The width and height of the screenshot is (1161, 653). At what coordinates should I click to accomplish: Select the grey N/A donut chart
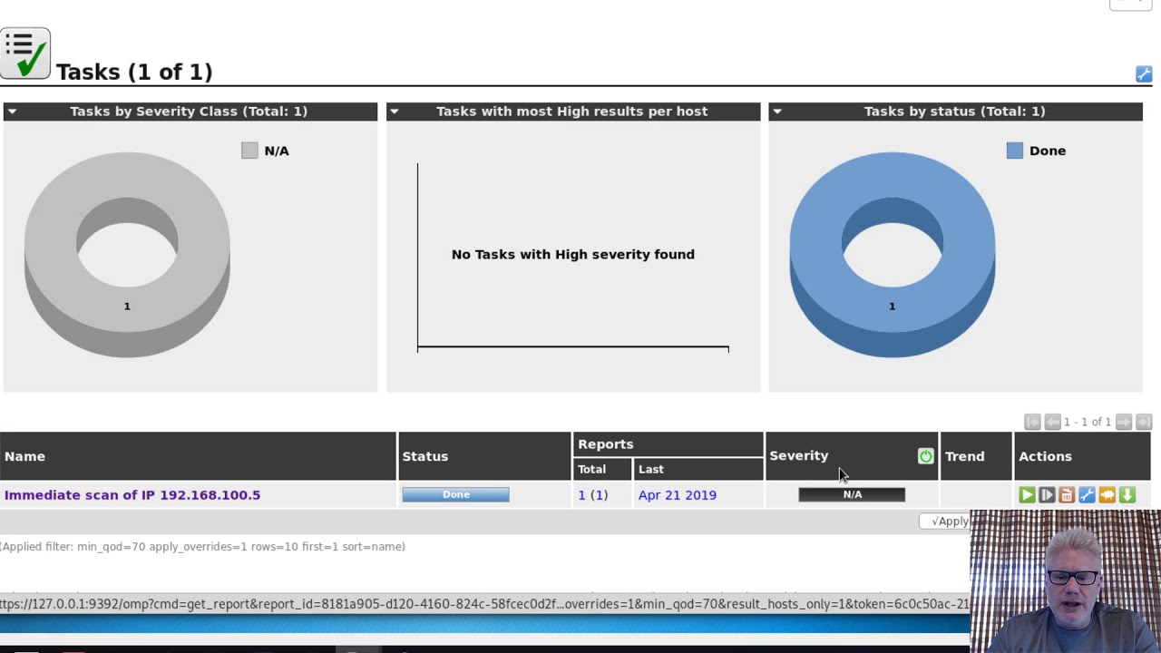pyautogui.click(x=127, y=255)
